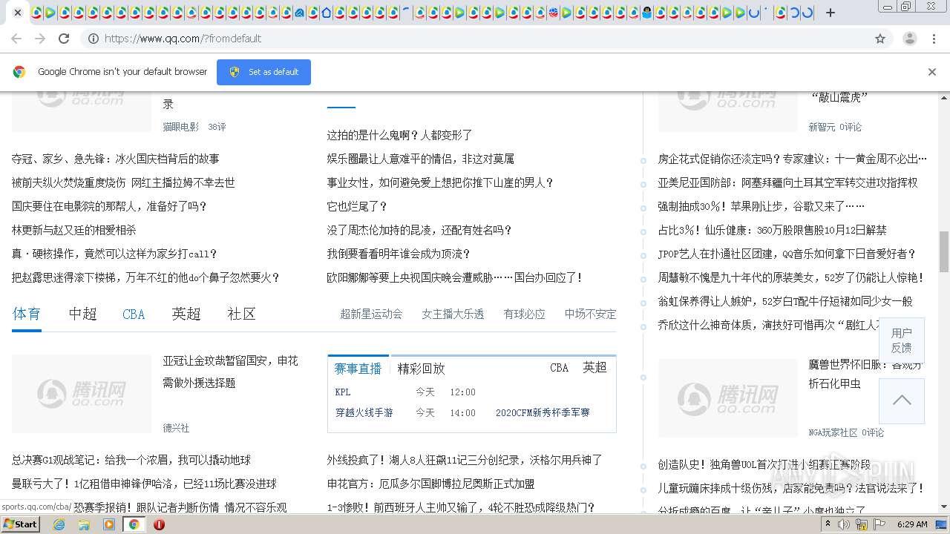Open Windows Explorer folder on taskbar
The height and width of the screenshot is (534, 950).
click(x=84, y=524)
